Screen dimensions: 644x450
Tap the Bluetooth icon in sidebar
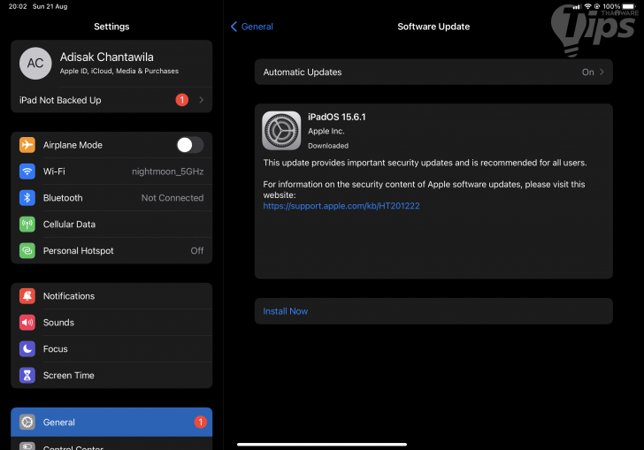(27, 198)
